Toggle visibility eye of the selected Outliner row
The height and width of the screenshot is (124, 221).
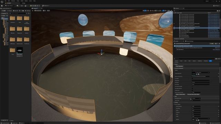(174, 28)
